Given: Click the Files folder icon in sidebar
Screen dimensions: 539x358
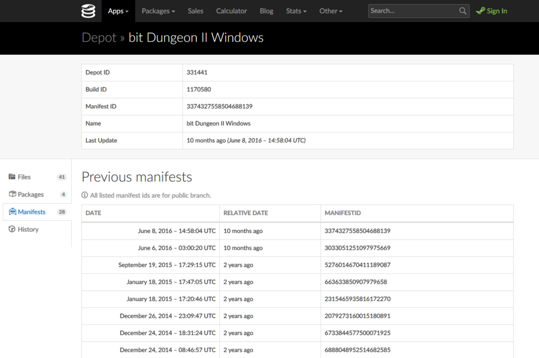Looking at the screenshot, I should [x=12, y=177].
